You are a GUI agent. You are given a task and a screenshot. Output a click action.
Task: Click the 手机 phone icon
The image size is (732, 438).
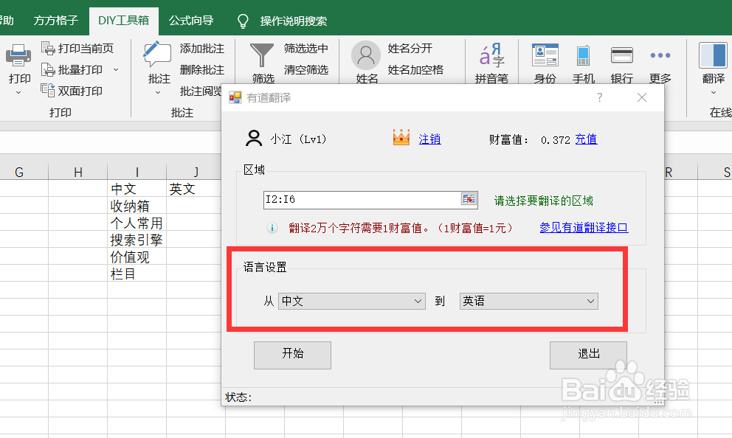(x=583, y=55)
